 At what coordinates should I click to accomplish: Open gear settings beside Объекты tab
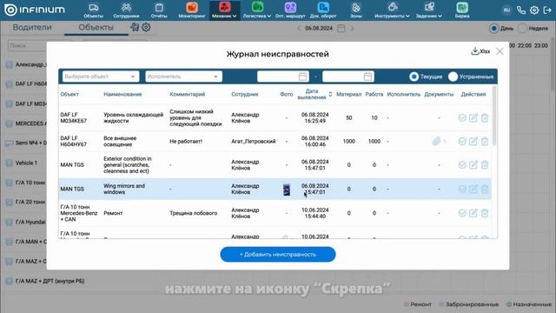point(146,27)
